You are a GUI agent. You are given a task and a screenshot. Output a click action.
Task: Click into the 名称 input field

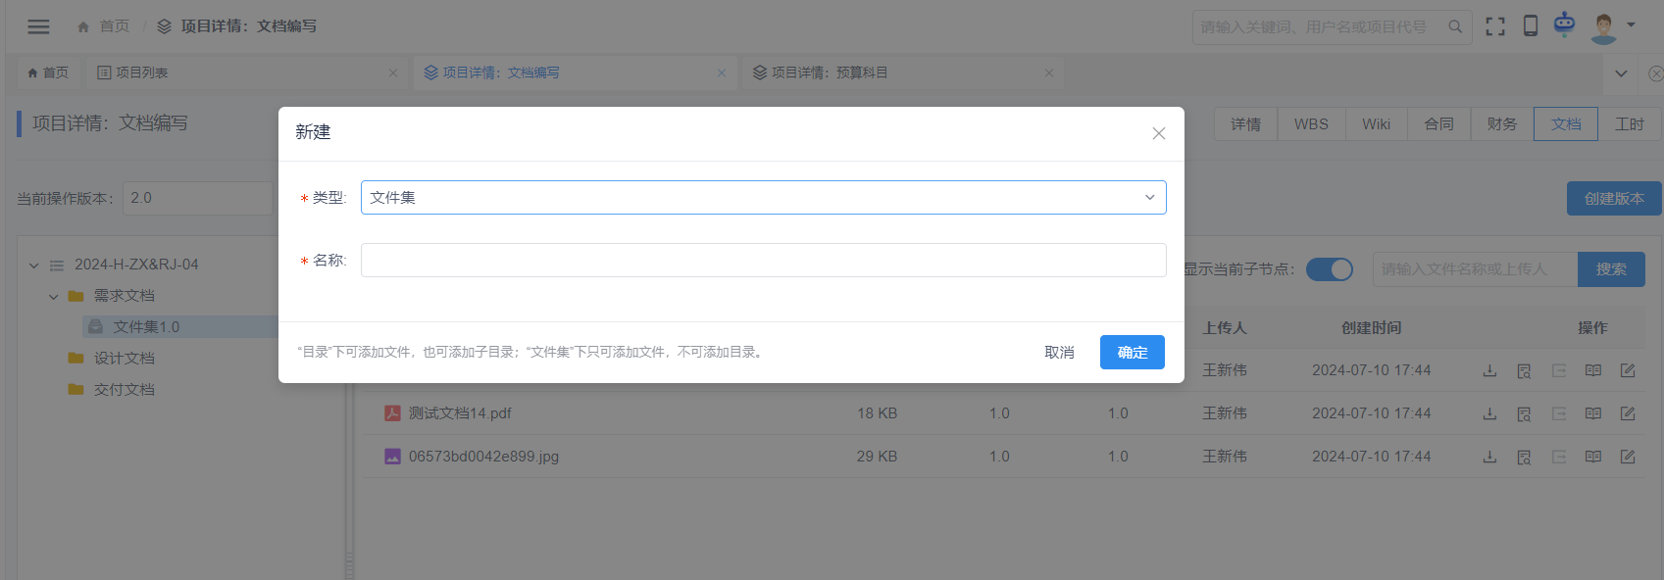coord(764,261)
